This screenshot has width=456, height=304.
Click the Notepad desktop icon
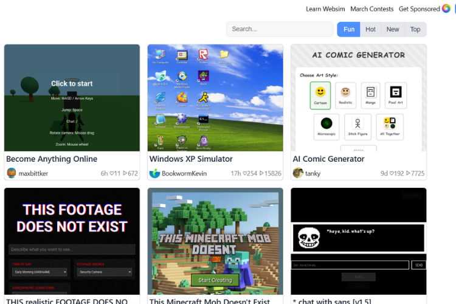[161, 121]
